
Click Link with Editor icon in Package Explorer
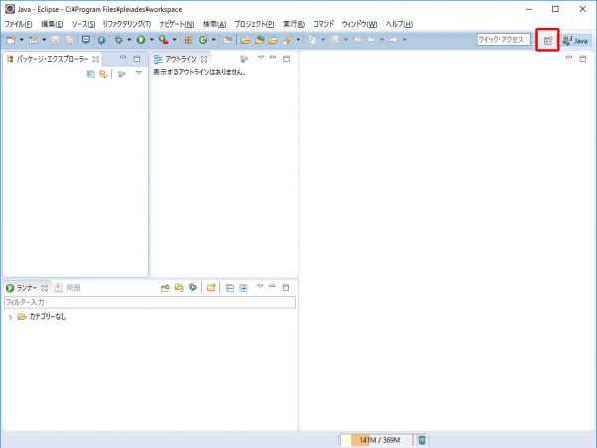click(x=102, y=74)
